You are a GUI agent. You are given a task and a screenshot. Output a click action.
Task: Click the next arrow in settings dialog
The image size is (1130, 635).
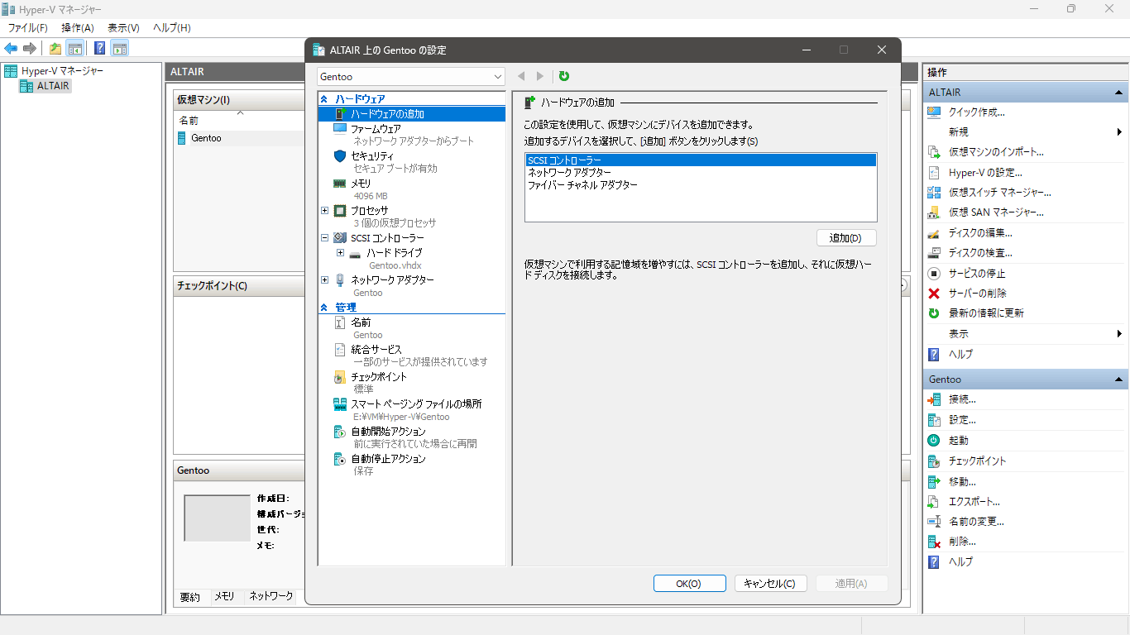click(540, 76)
